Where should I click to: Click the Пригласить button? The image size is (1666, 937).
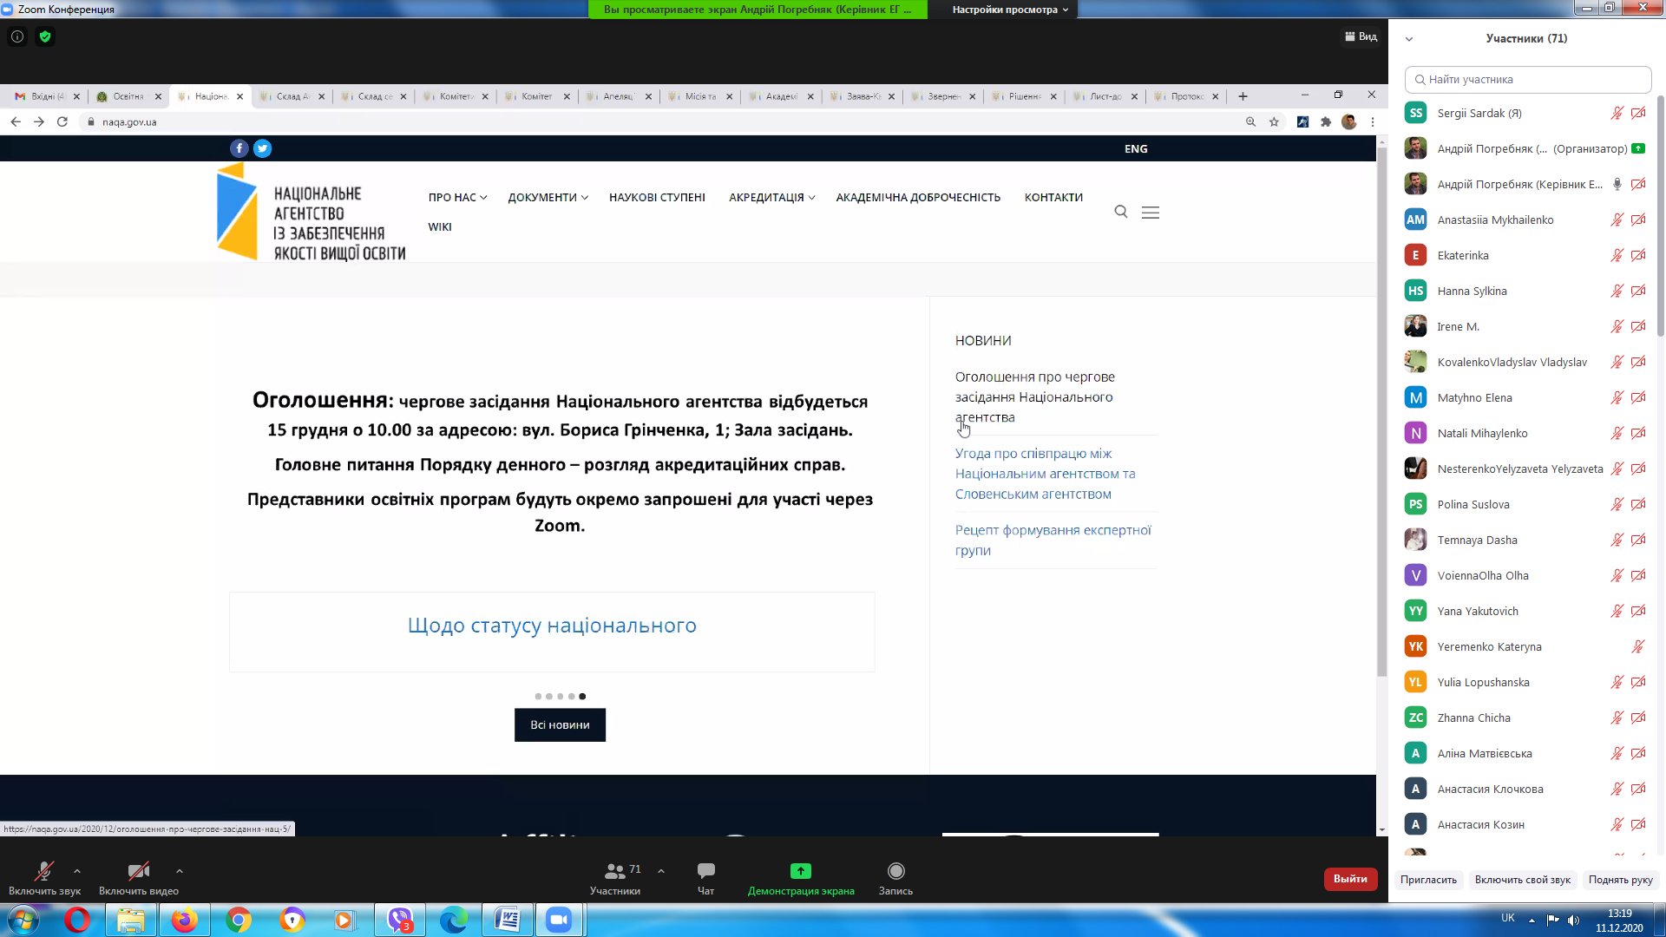[1428, 880]
